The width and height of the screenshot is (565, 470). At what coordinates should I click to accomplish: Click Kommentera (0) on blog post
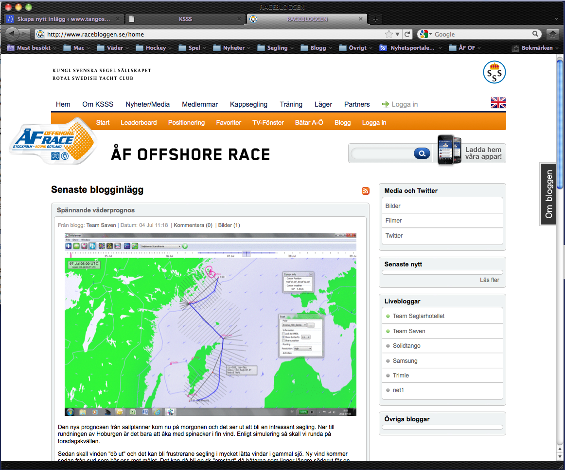tap(193, 225)
